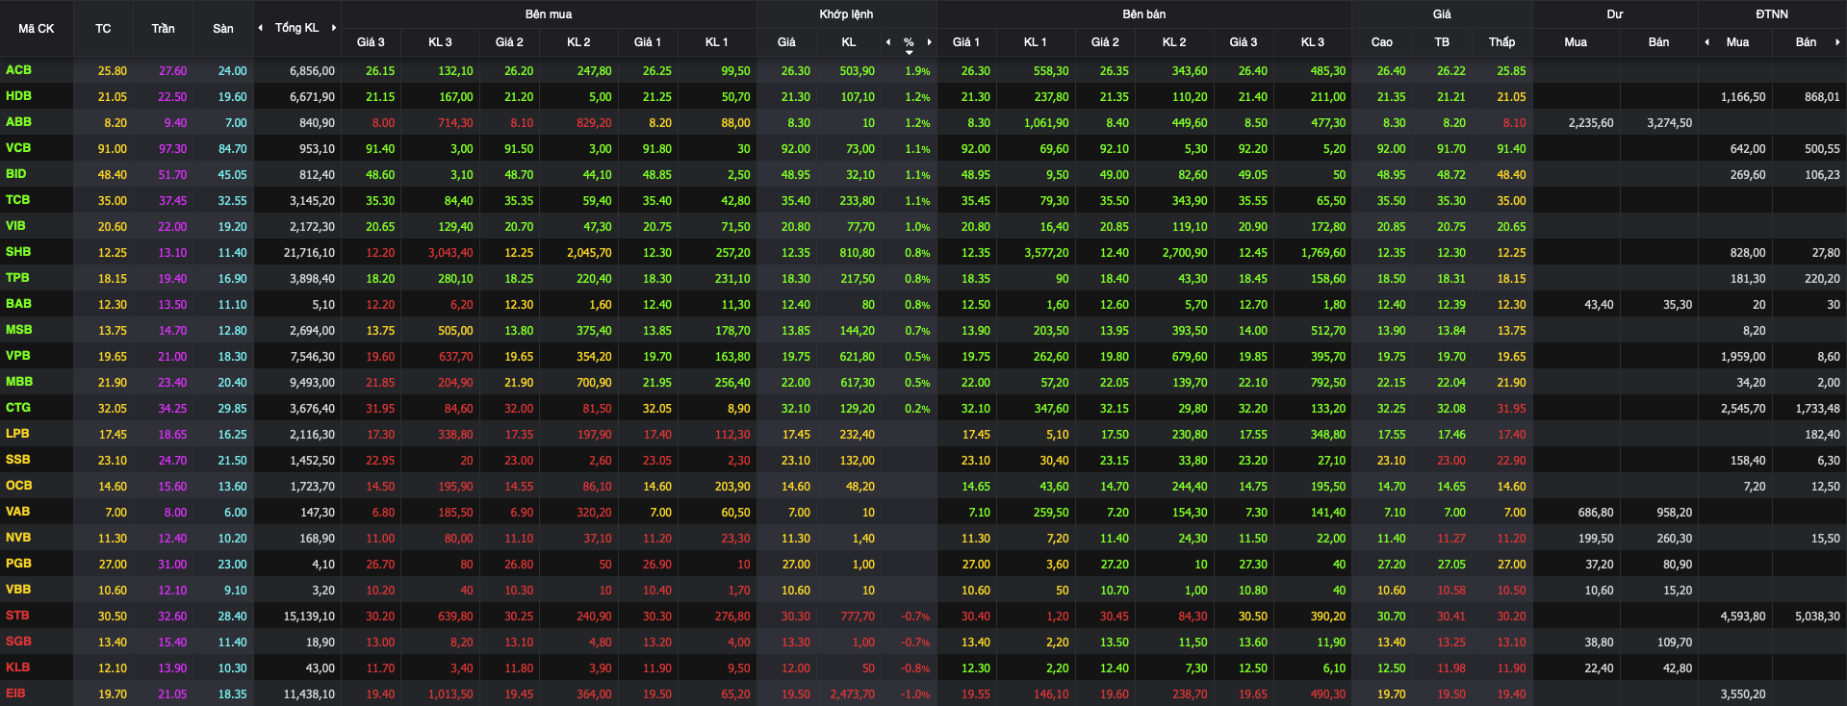Click MBB total volume 9,493,00
The width and height of the screenshot is (1847, 706).
point(313,383)
